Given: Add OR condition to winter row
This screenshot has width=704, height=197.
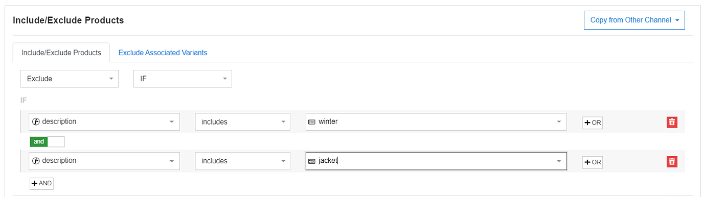Looking at the screenshot, I should click(593, 122).
